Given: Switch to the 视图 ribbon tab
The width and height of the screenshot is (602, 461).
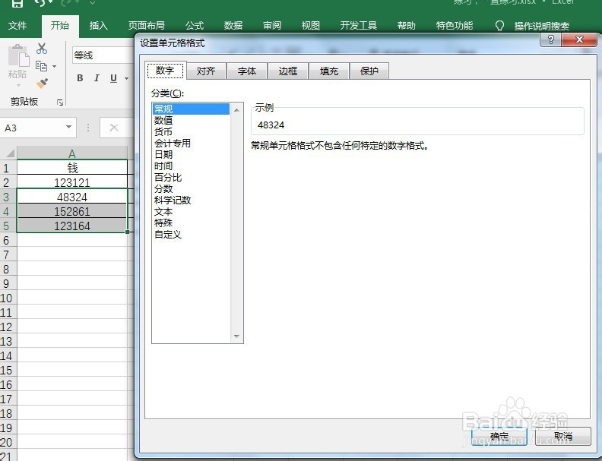Looking at the screenshot, I should point(311,25).
